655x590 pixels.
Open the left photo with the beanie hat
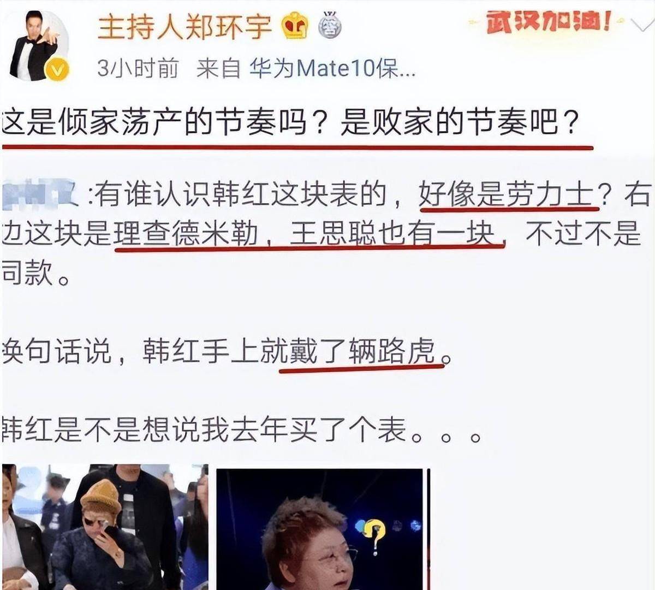coord(105,527)
